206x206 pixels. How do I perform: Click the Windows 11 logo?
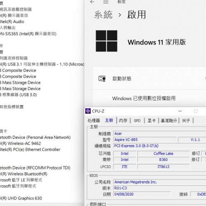point(107,41)
